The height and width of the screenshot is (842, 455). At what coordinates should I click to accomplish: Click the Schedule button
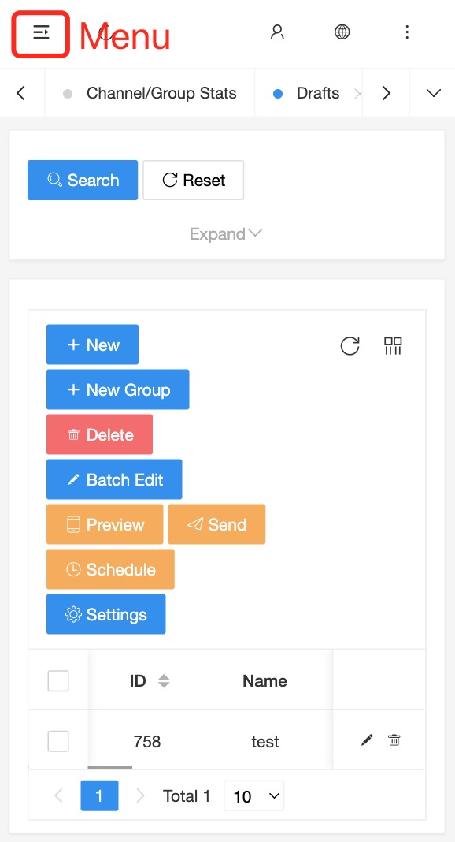(110, 569)
